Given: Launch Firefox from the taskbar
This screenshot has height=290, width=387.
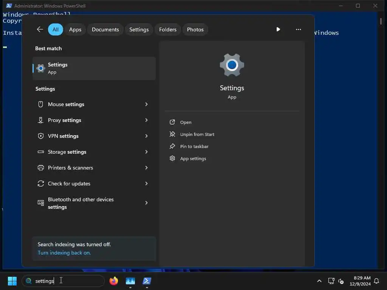Looking at the screenshot, I should click(x=114, y=281).
